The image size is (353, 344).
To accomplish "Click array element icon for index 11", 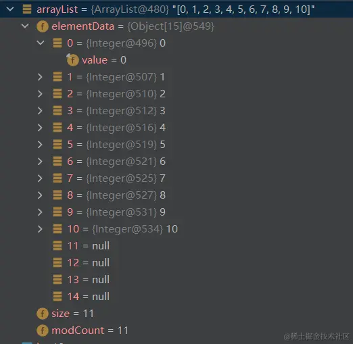I will (57, 246).
